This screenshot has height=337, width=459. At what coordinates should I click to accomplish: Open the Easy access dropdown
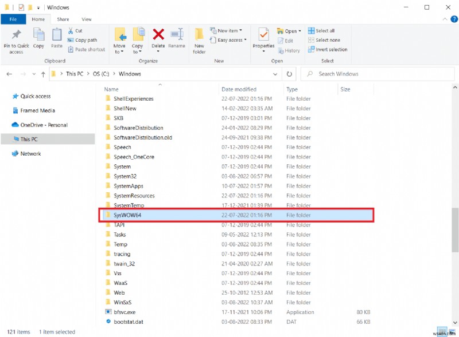pyautogui.click(x=228, y=40)
